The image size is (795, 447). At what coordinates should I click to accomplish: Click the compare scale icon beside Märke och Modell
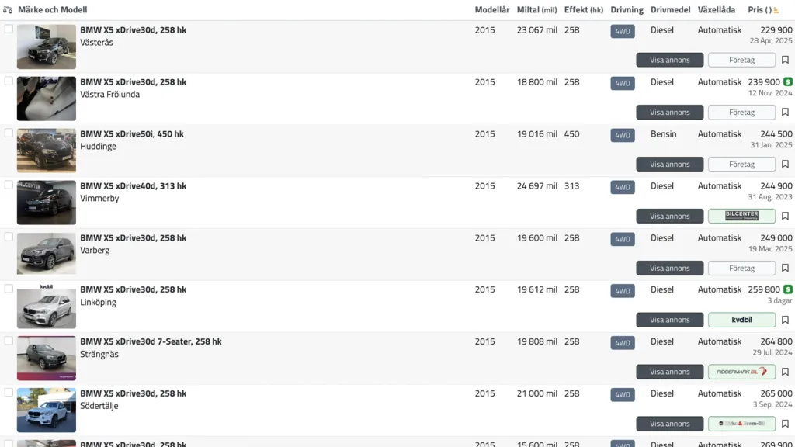[x=8, y=9]
